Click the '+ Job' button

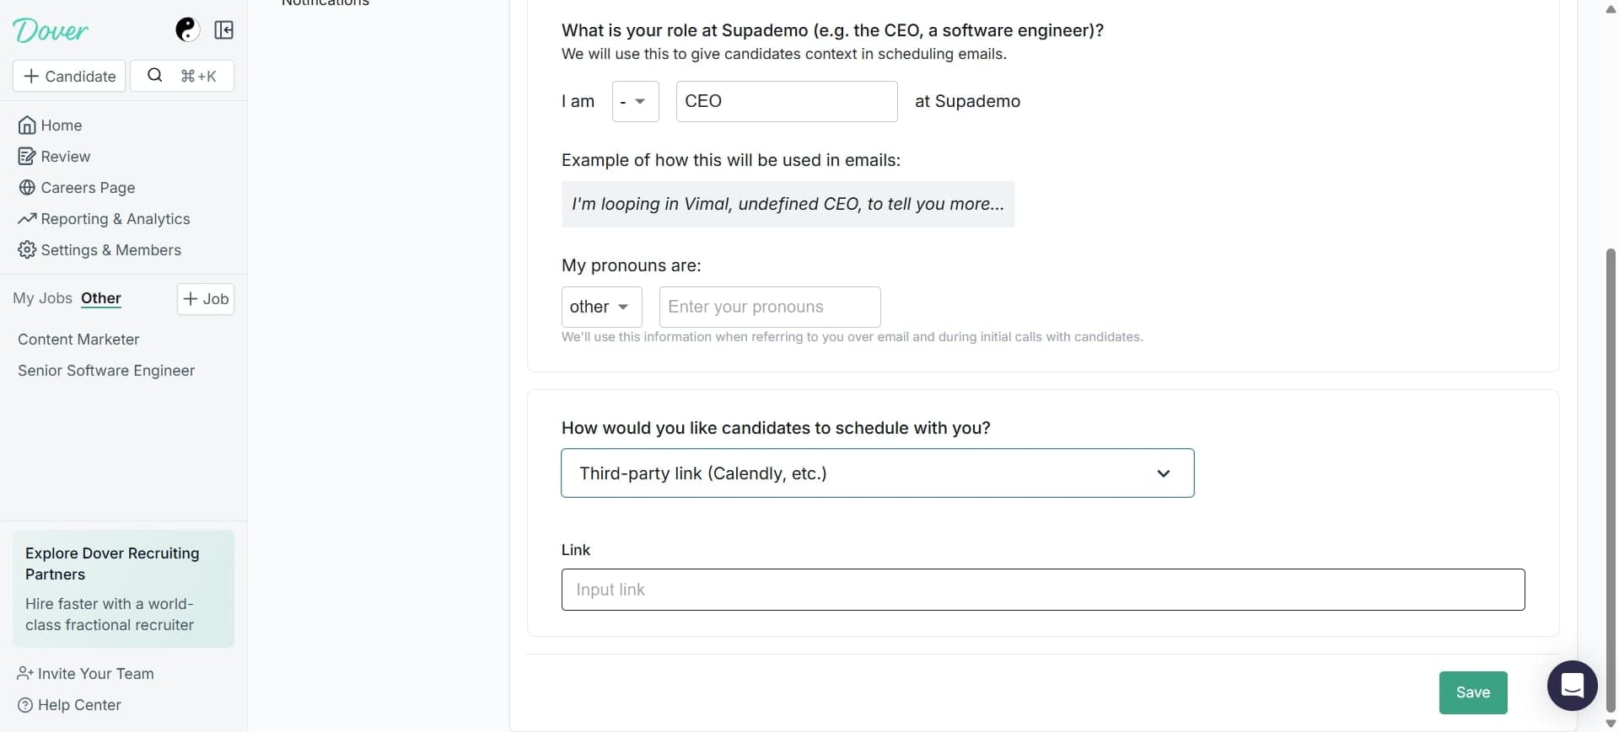[206, 298]
